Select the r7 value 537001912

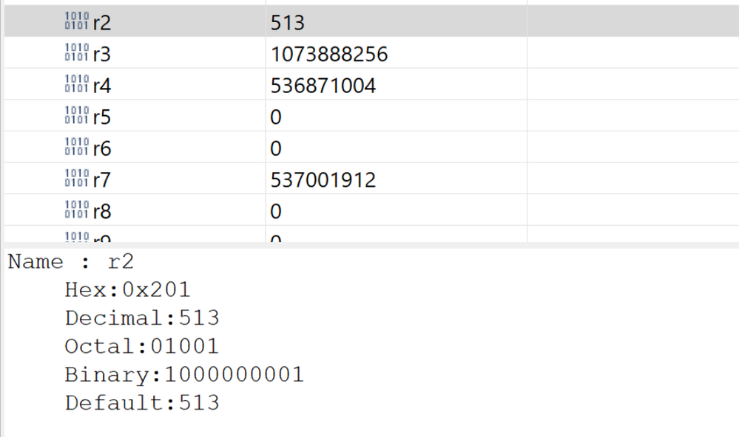click(323, 180)
